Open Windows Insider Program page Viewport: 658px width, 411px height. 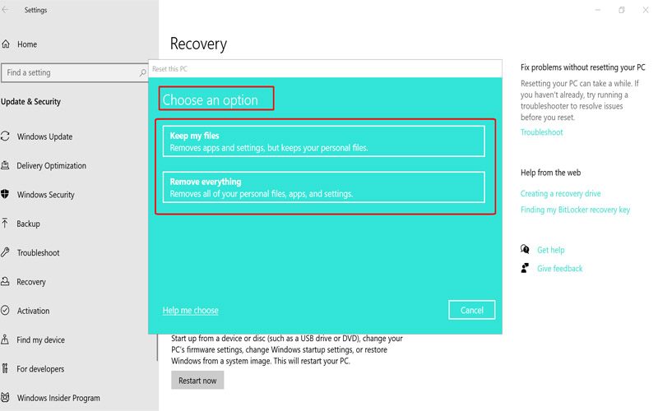[58, 398]
